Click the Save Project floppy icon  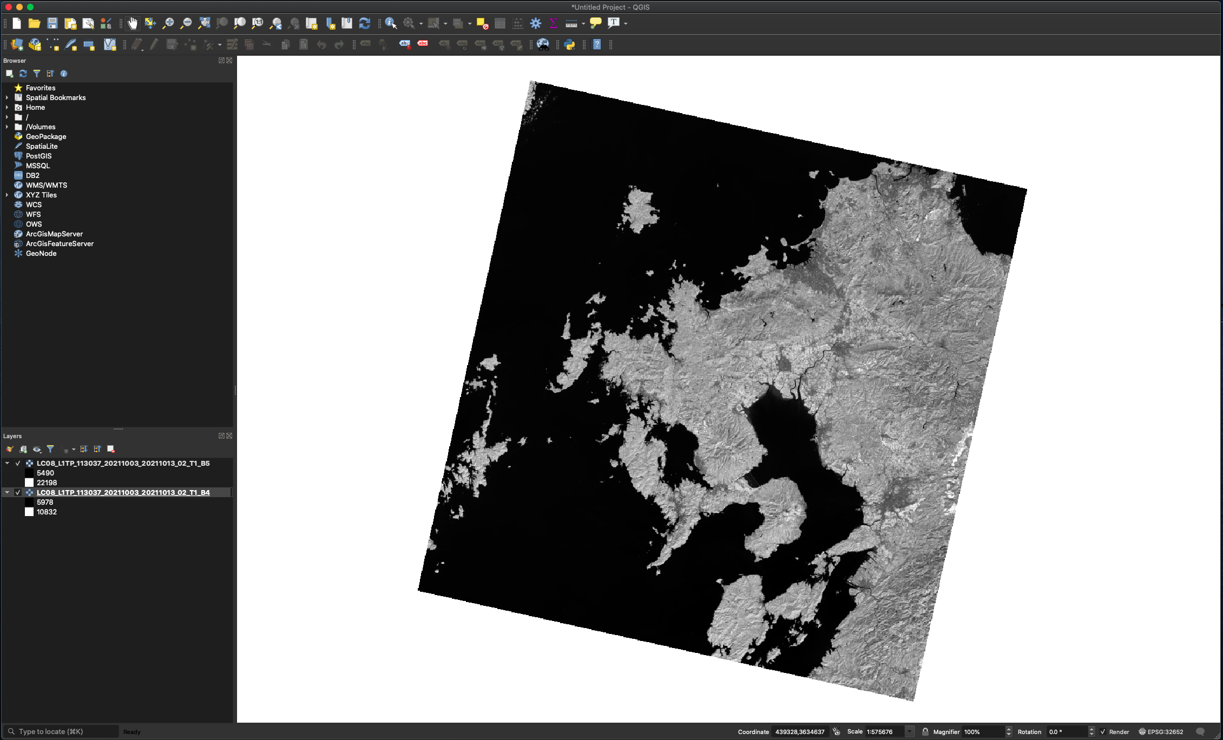click(52, 23)
